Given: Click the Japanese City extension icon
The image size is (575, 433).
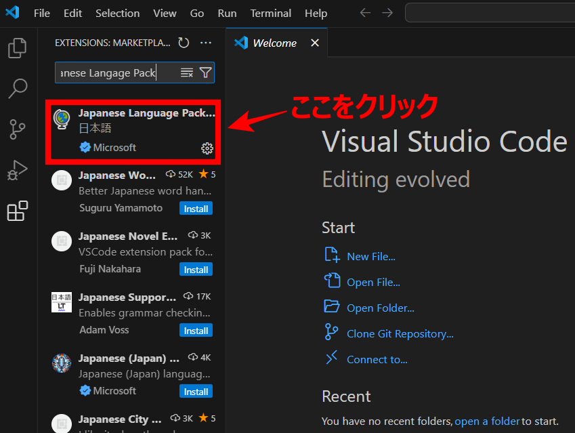Looking at the screenshot, I should click(62, 424).
